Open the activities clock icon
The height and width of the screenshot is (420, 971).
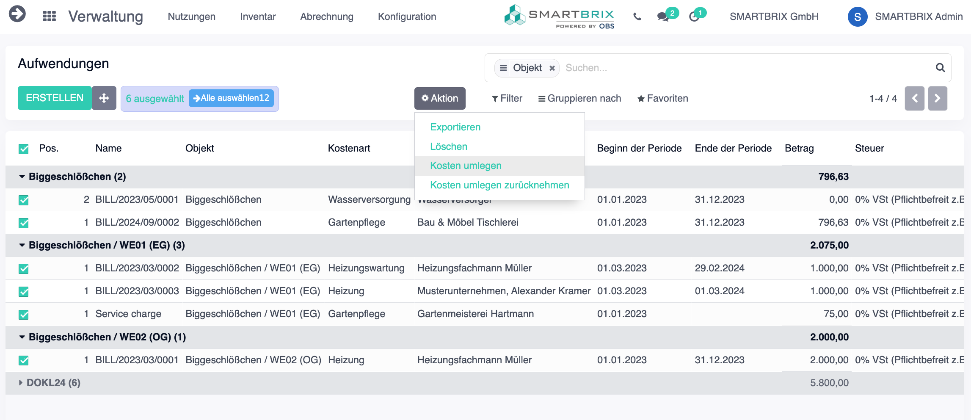694,17
